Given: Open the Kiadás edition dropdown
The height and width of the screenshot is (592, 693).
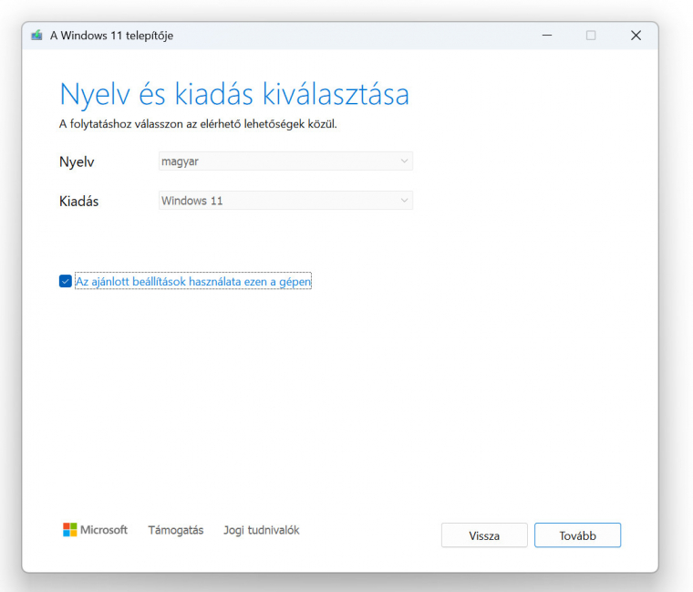Looking at the screenshot, I should click(285, 201).
